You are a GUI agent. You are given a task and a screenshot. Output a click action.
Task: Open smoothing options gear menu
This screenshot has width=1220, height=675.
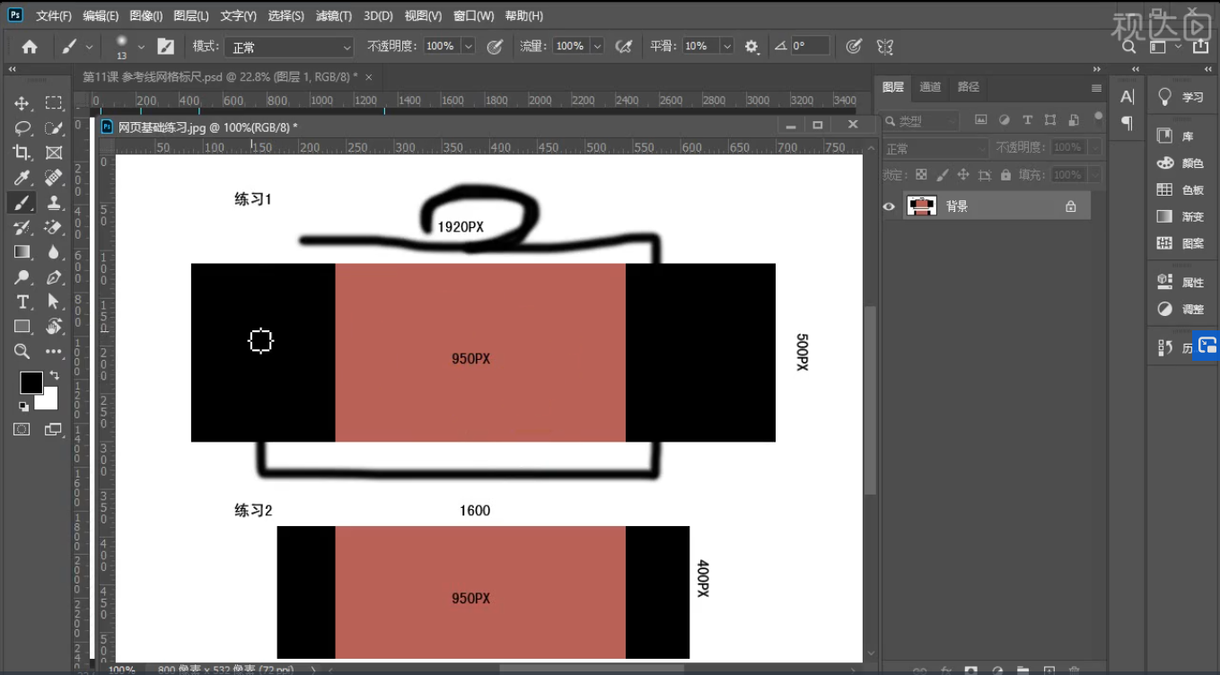pos(751,47)
